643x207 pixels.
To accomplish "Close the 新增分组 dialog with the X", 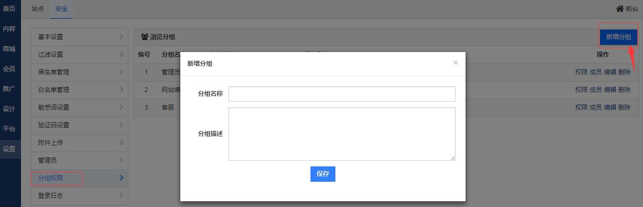I will click(456, 62).
